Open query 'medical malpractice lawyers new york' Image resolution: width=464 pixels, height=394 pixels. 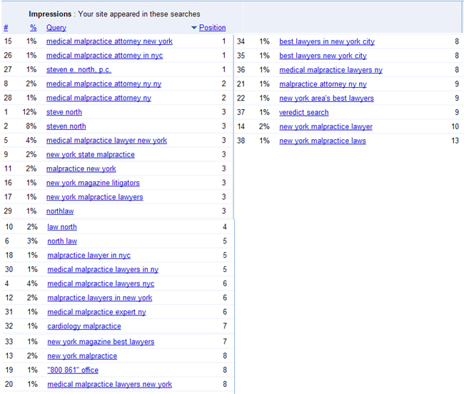(x=110, y=384)
